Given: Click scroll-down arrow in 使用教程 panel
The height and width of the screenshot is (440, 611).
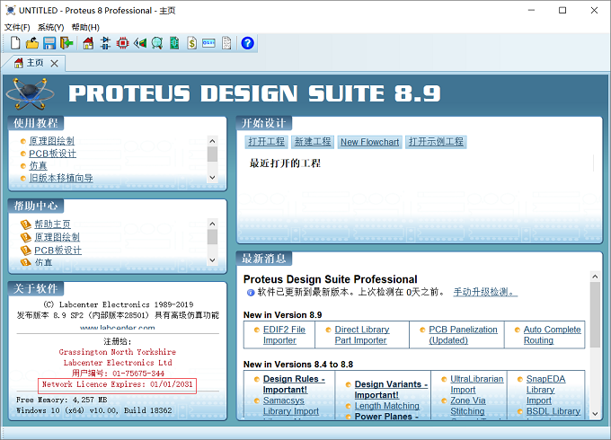Looking at the screenshot, I should tap(212, 178).
